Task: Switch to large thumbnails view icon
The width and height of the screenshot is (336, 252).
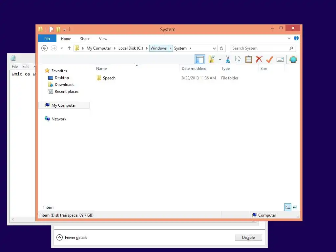Action: 295,207
